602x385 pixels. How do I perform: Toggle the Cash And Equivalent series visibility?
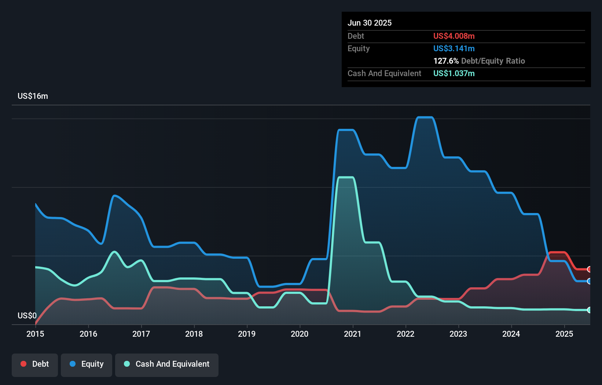(167, 364)
